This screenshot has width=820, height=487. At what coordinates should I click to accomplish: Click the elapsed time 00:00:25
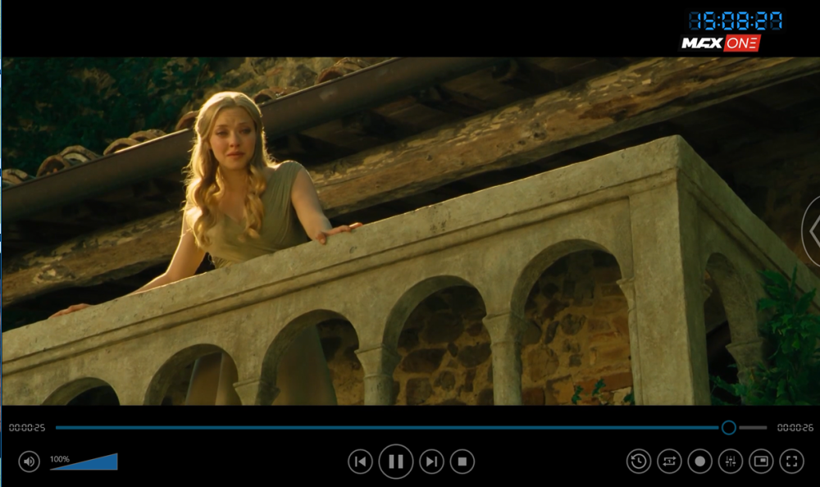point(27,428)
